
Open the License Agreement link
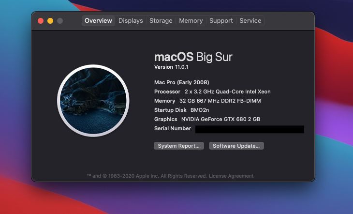click(x=231, y=176)
